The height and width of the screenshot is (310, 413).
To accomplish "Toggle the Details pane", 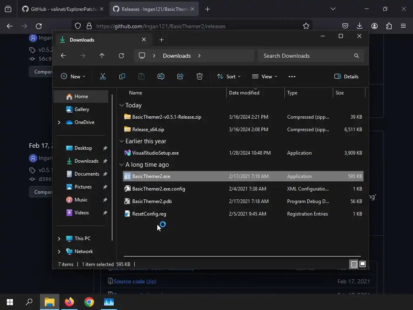I will point(346,76).
